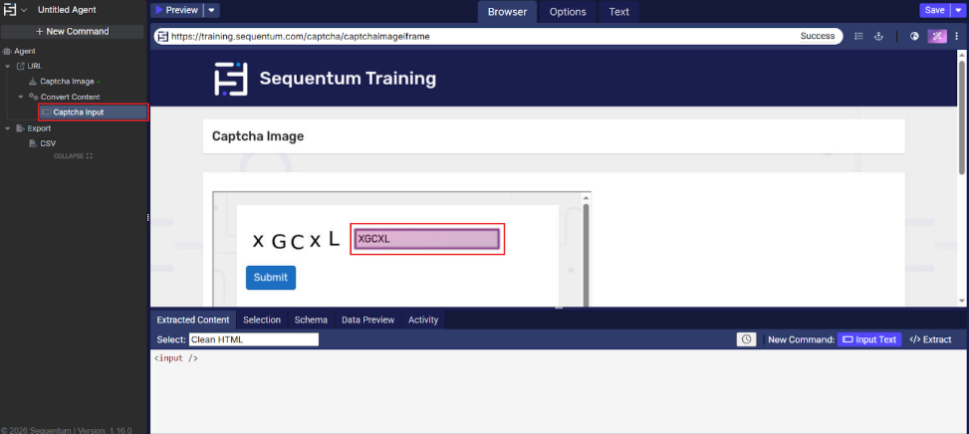Click the New Command button
The image size is (969, 434).
coord(73,31)
